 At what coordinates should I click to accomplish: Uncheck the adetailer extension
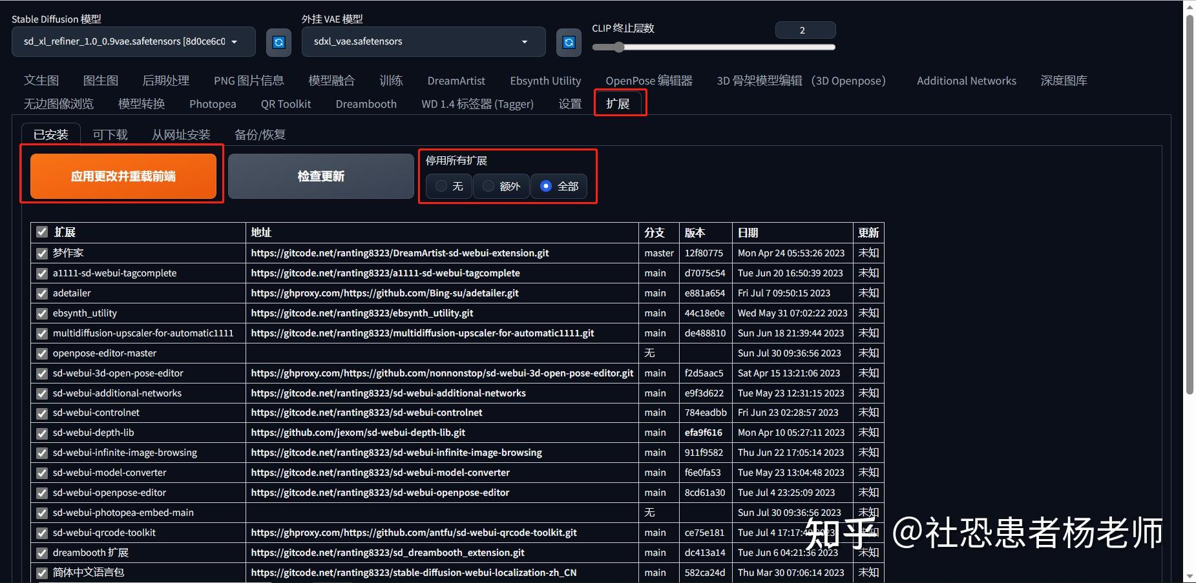pyautogui.click(x=41, y=293)
